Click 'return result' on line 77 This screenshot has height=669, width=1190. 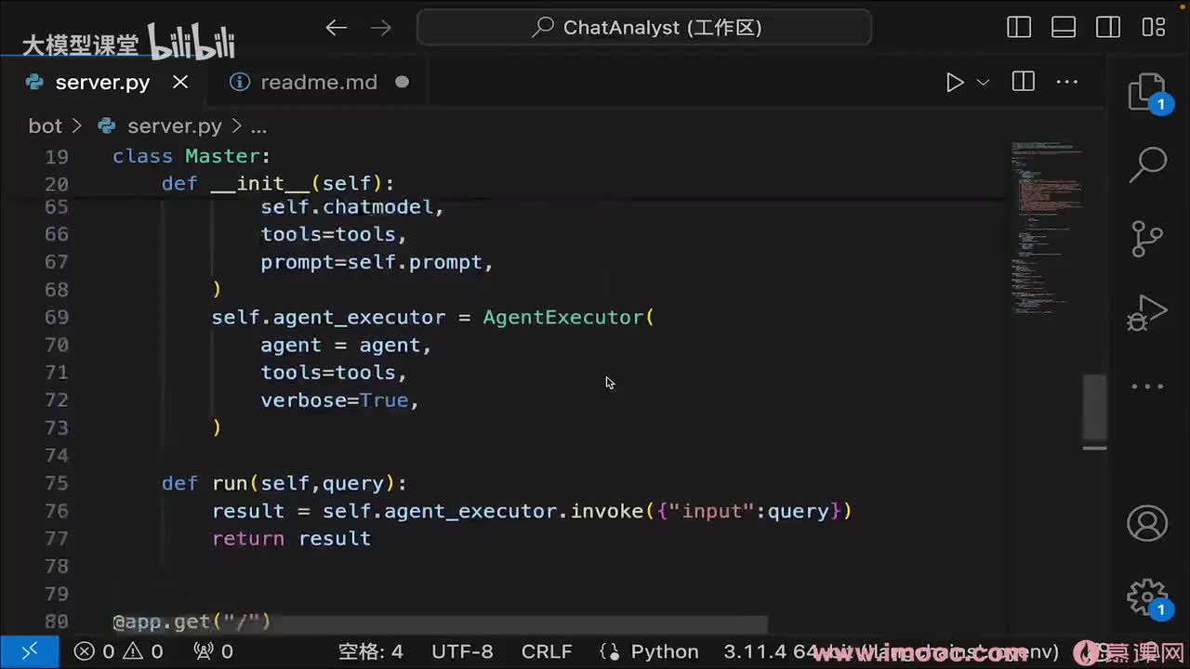click(x=292, y=539)
